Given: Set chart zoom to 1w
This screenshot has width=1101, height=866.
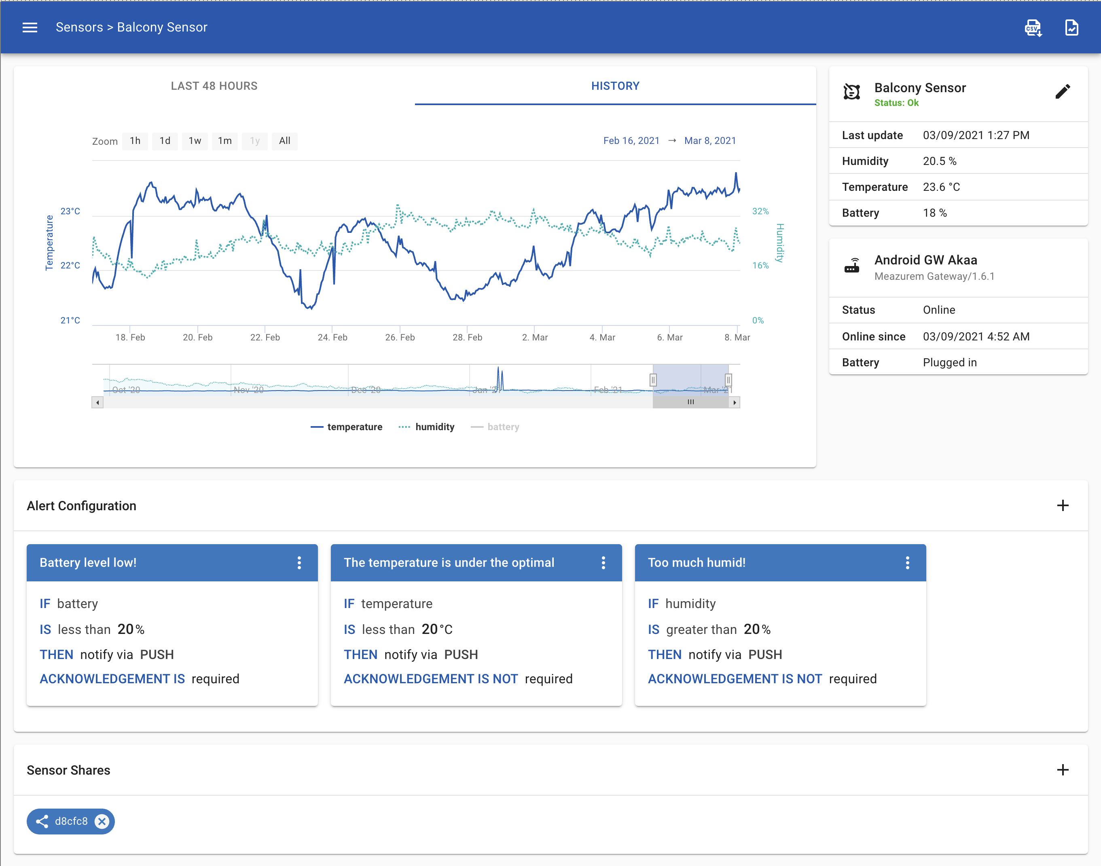Looking at the screenshot, I should (195, 141).
